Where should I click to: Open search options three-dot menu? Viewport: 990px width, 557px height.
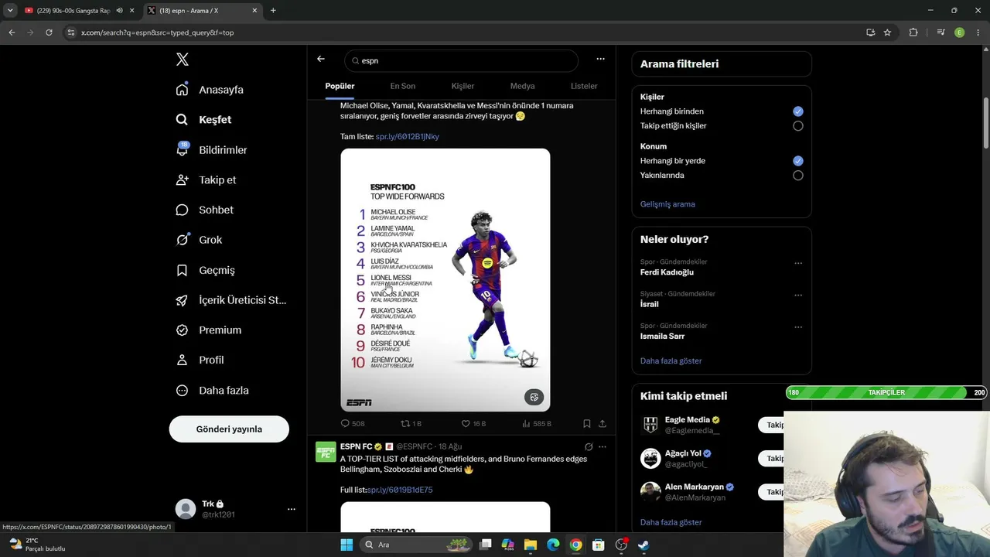click(x=600, y=59)
